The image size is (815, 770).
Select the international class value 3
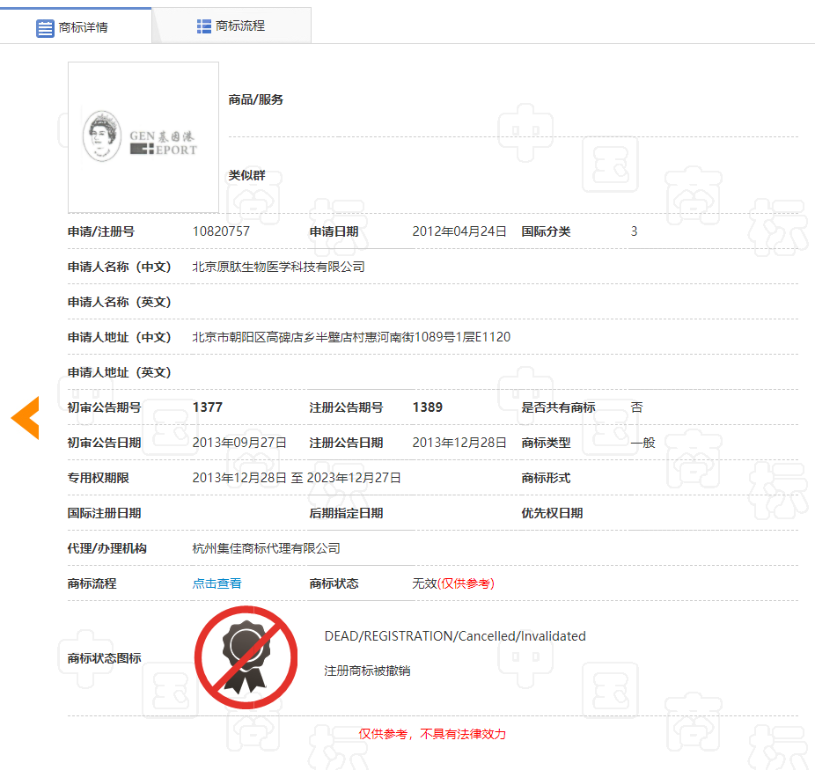coord(634,231)
